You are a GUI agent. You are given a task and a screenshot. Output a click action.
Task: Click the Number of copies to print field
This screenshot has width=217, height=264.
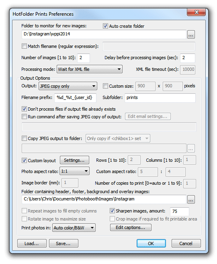[190, 184]
